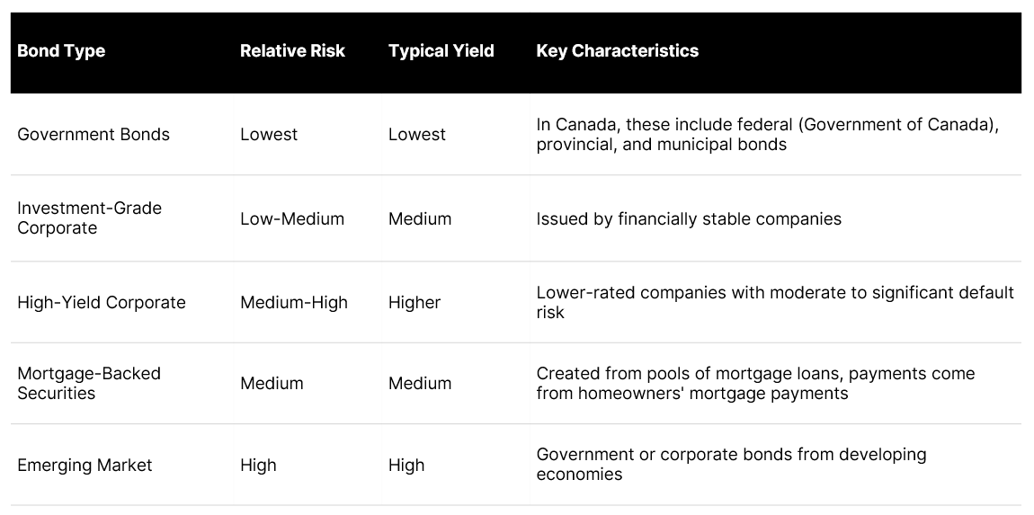The height and width of the screenshot is (515, 1034).
Task: Click Lowest risk for Government Bonds
Action: pos(269,135)
